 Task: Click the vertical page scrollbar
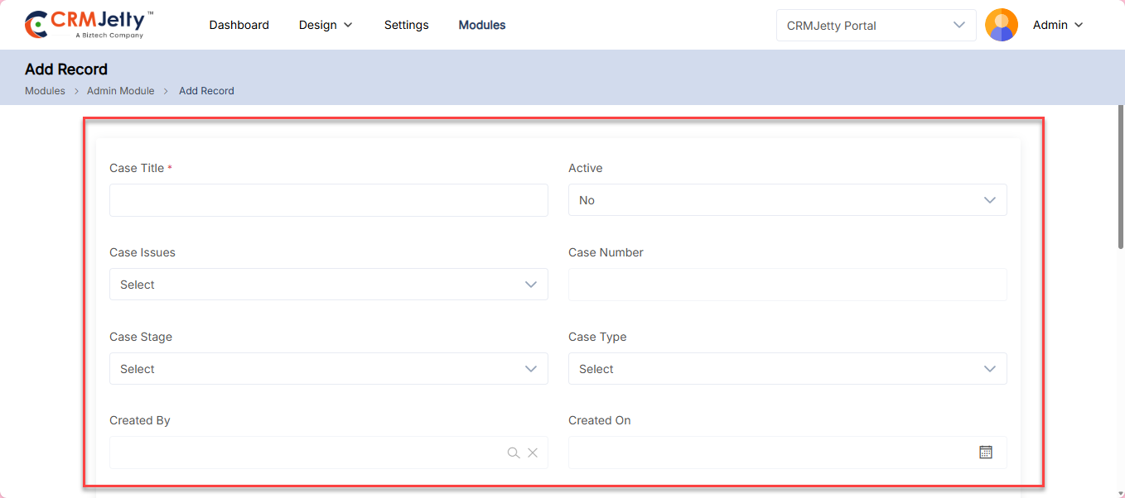(1120, 178)
